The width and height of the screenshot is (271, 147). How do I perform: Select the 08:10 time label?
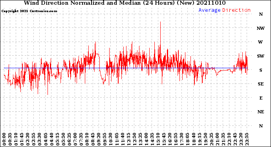(x=87, y=139)
